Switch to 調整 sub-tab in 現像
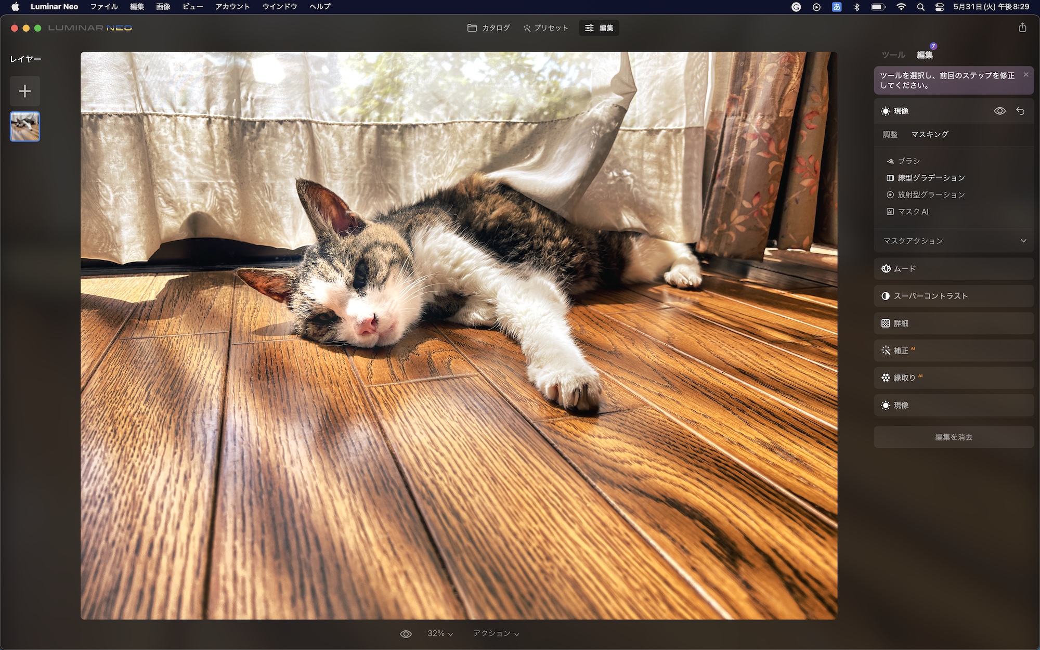 (x=890, y=135)
